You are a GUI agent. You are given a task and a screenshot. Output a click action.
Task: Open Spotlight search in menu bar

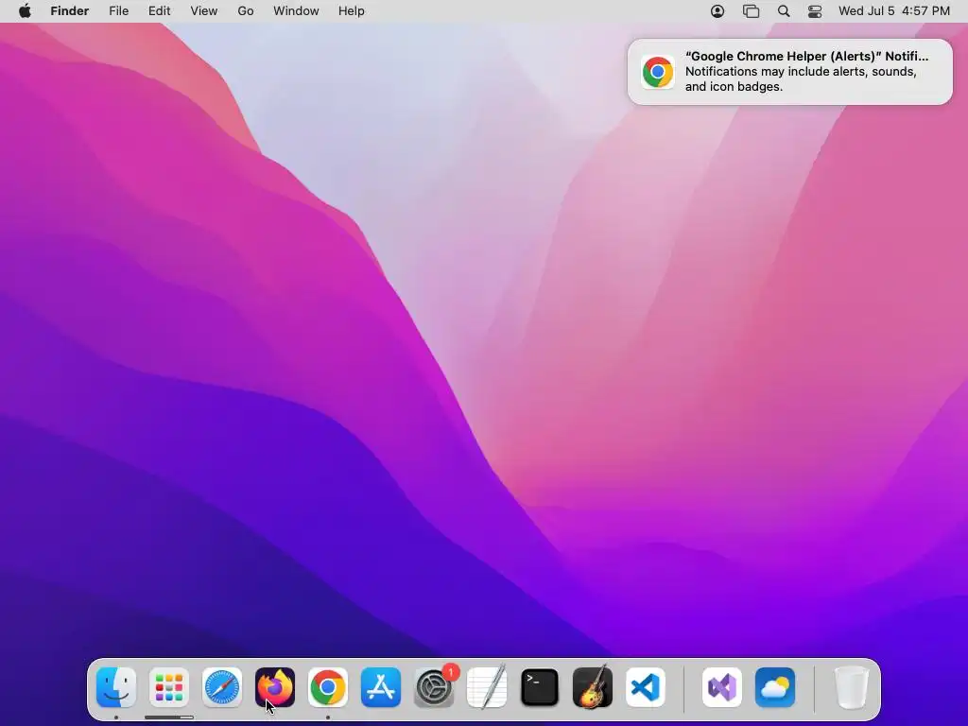(x=784, y=11)
